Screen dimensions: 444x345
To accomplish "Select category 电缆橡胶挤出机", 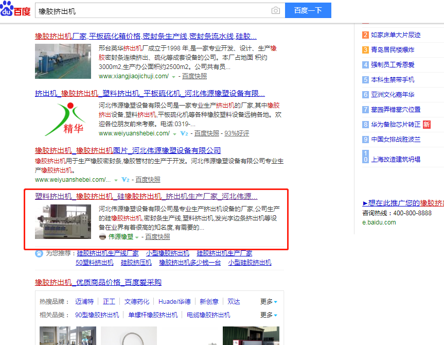I will tap(208, 315).
